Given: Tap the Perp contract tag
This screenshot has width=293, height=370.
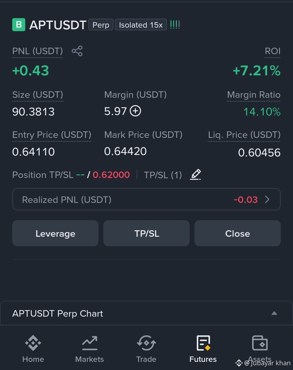Looking at the screenshot, I should point(101,25).
